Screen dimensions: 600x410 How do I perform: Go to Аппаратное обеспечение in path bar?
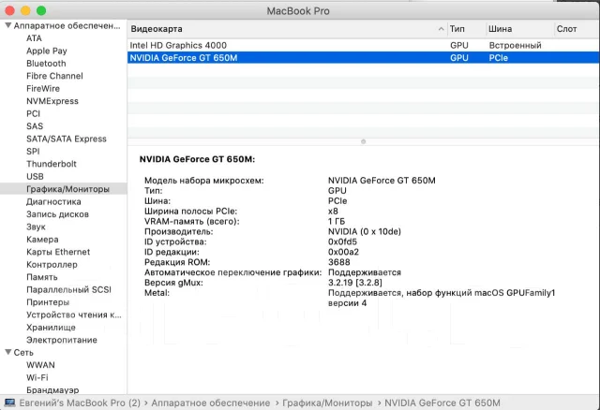[210, 403]
